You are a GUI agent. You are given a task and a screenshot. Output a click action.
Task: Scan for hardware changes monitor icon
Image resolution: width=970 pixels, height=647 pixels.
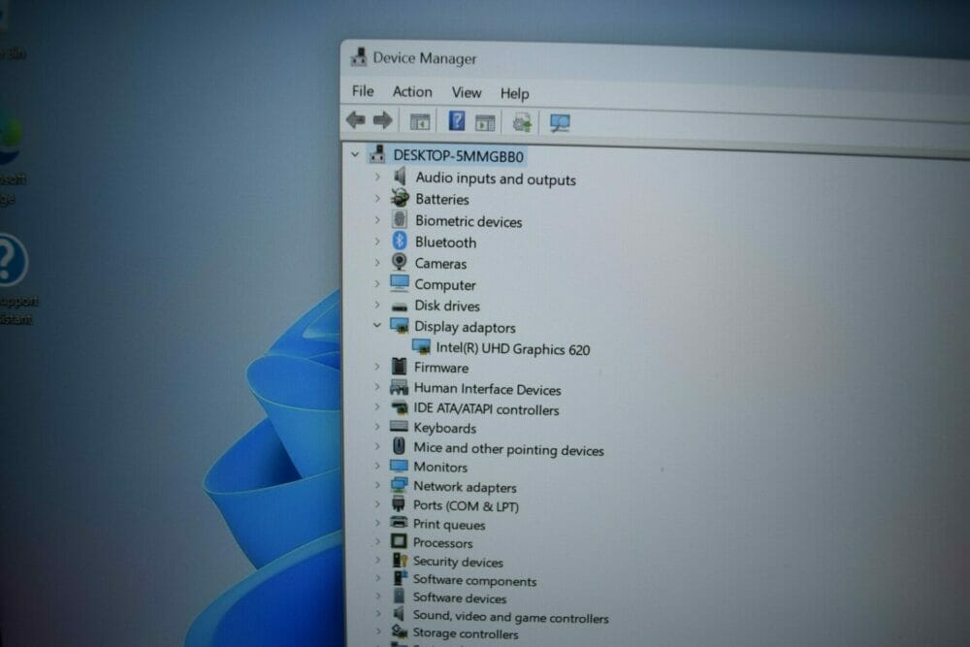[560, 123]
